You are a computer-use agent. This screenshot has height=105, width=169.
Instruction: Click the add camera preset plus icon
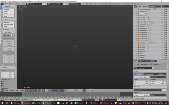[163, 90]
